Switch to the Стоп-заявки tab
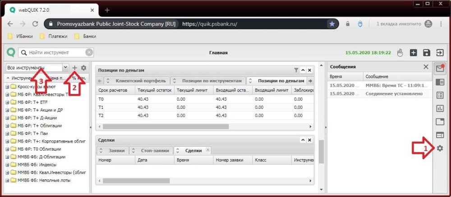451x197 pixels. point(151,150)
